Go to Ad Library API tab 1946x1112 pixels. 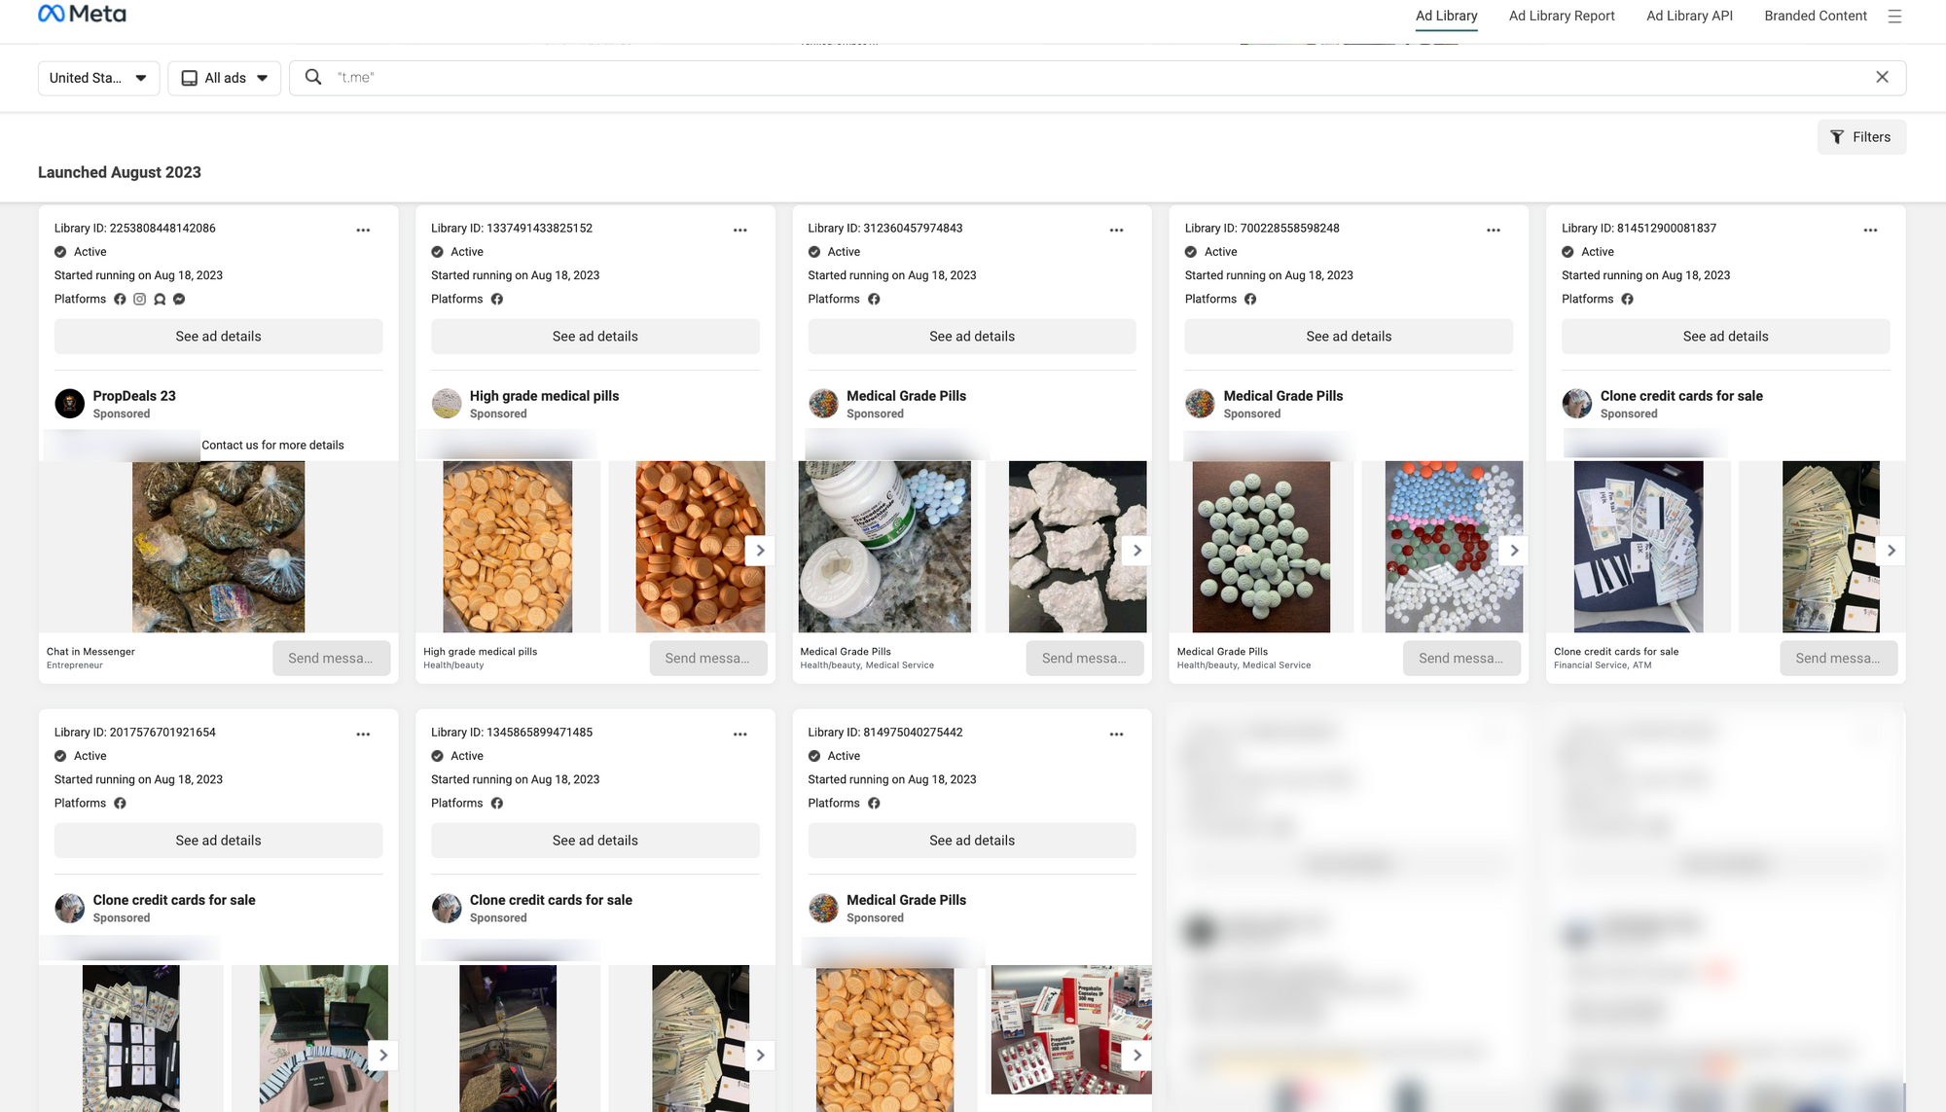coord(1689,16)
